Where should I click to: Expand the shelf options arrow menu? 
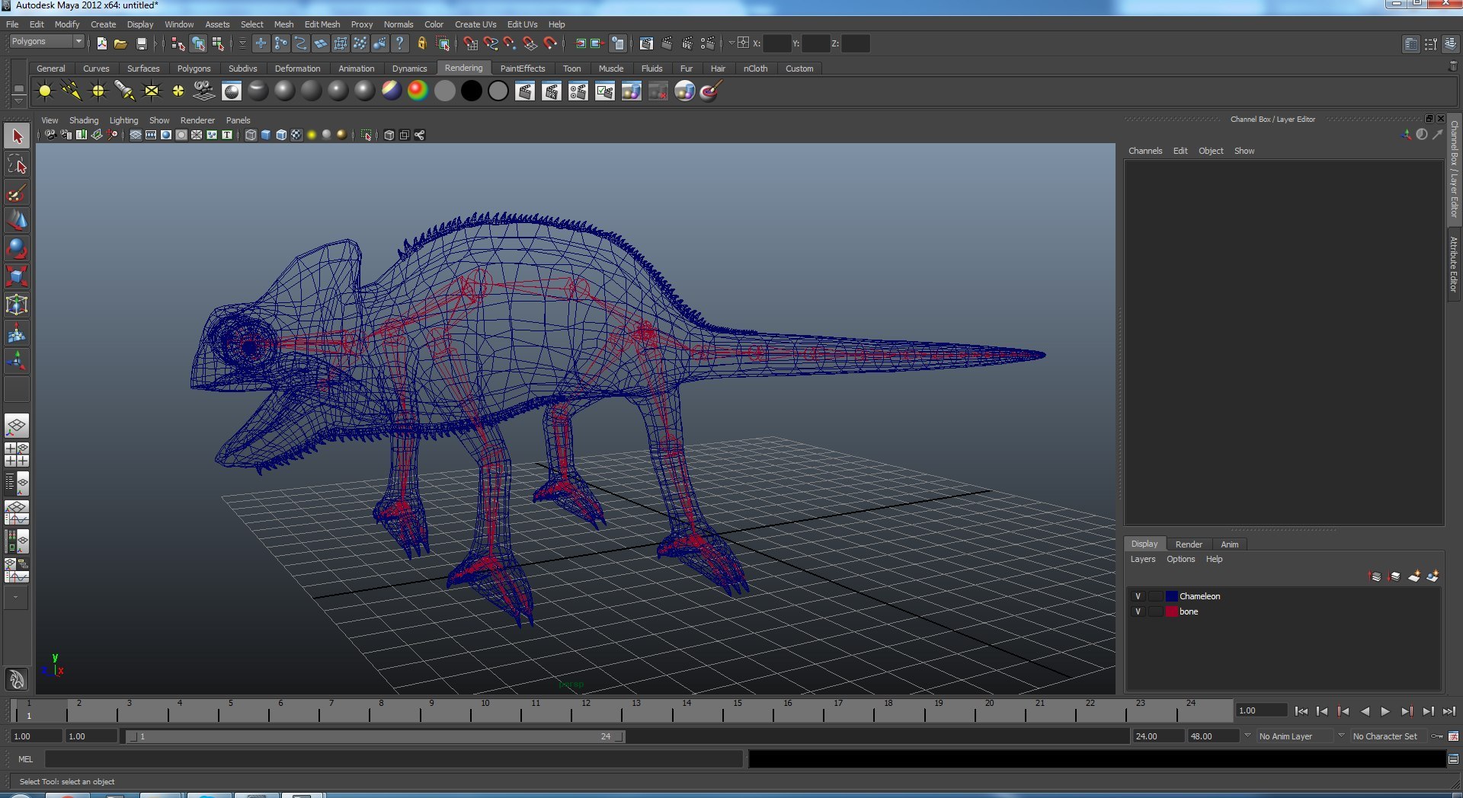[18, 101]
